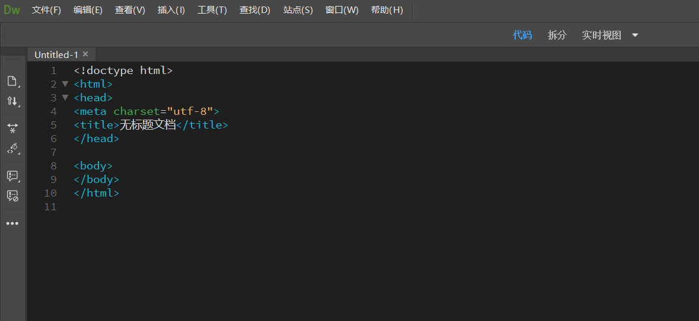Image resolution: width=699 pixels, height=321 pixels.
Task: Open the 编辑(E) menu
Action: (x=88, y=10)
